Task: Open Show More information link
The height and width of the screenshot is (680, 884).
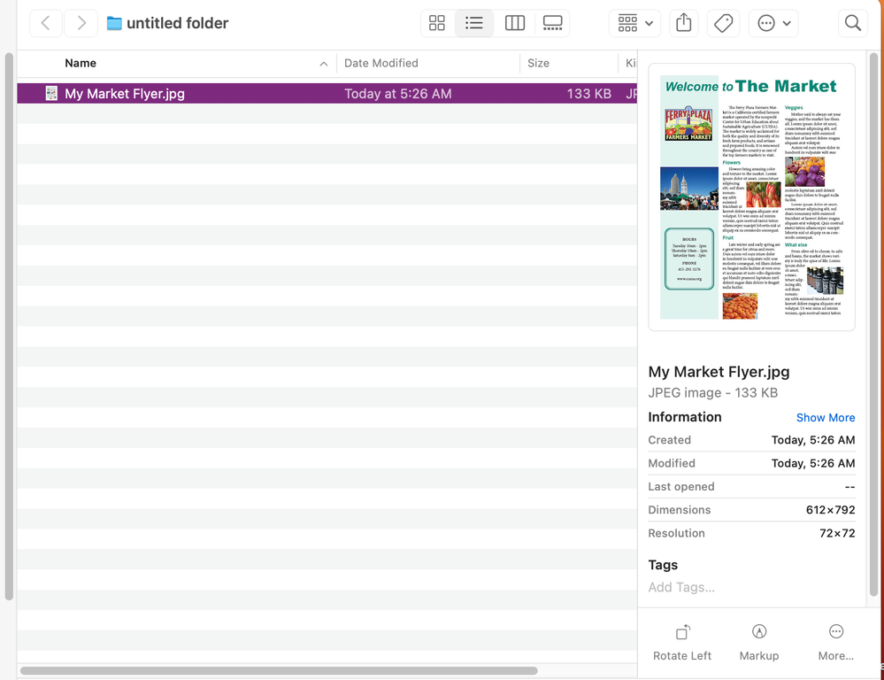Action: [825, 417]
